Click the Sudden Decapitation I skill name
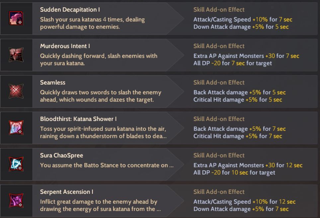The width and height of the screenshot is (320, 218). click(70, 10)
